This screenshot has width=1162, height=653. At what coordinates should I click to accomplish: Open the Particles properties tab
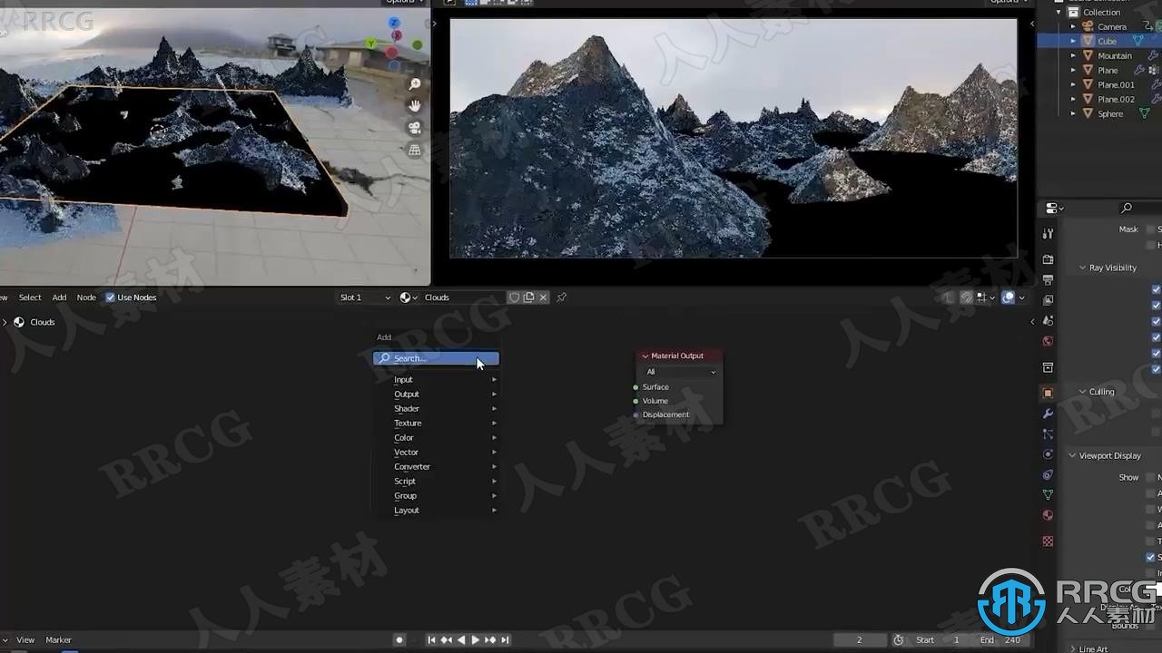pyautogui.click(x=1048, y=434)
